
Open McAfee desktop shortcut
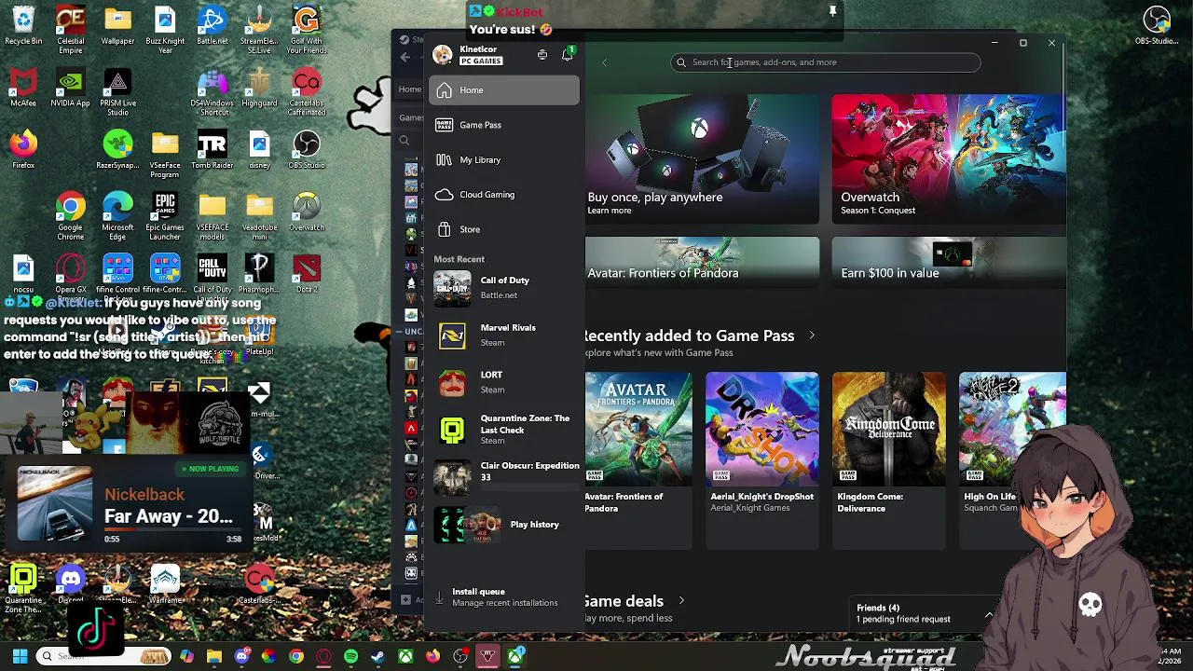pyautogui.click(x=23, y=88)
